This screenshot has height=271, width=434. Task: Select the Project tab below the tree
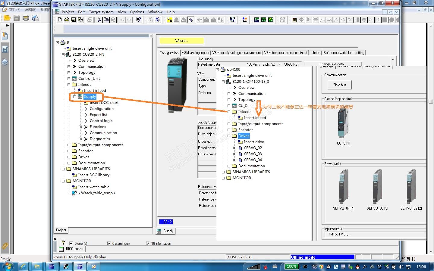click(x=61, y=230)
